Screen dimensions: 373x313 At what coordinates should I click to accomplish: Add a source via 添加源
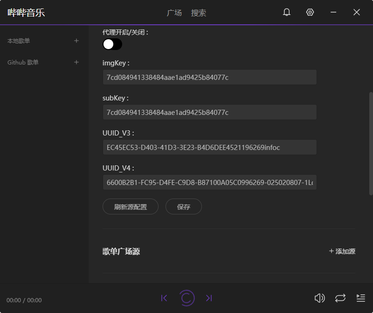342,251
